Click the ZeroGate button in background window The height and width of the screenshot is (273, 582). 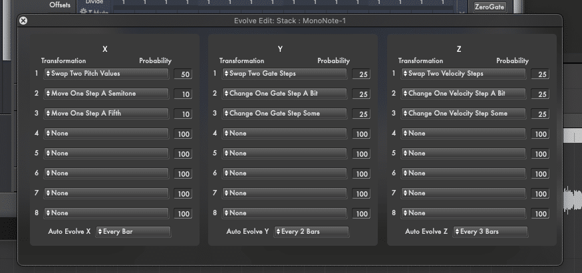pos(490,7)
